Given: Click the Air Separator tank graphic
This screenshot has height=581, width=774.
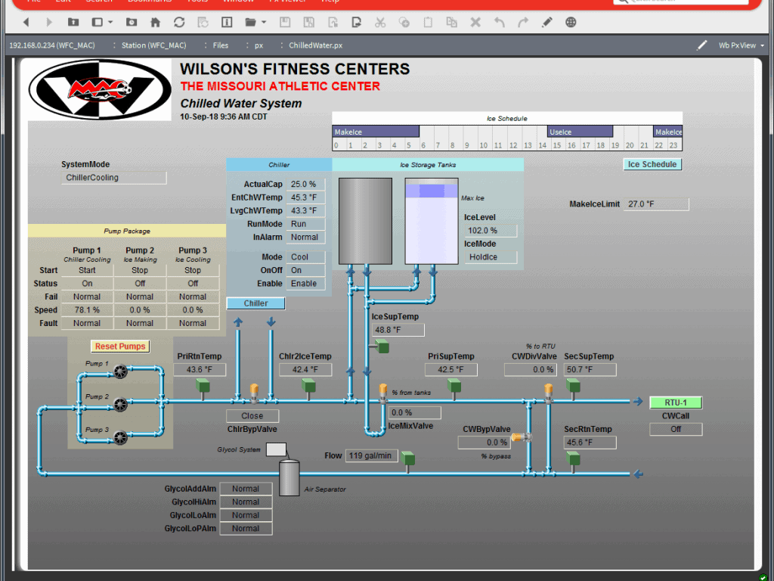Looking at the screenshot, I should click(x=289, y=477).
